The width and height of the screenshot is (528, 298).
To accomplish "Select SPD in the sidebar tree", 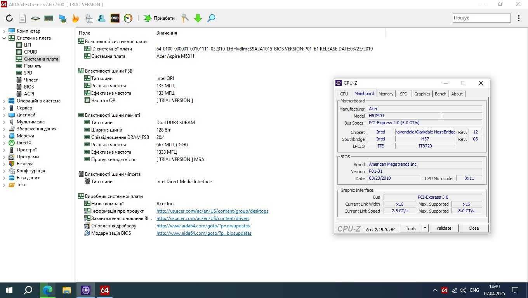I will tap(28, 73).
